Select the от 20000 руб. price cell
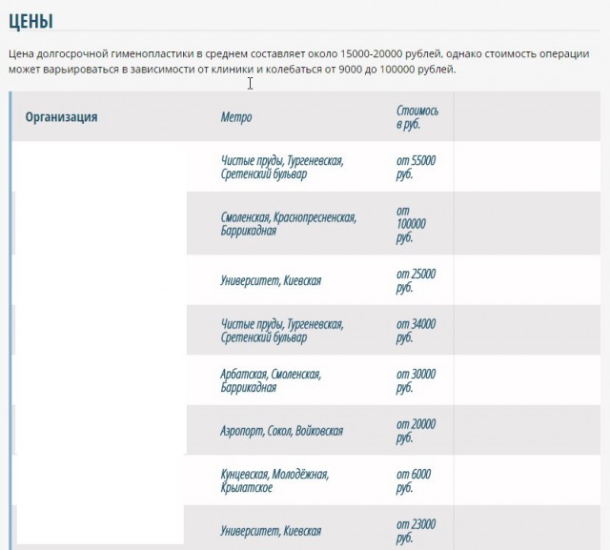This screenshot has height=550, width=610. (x=416, y=431)
